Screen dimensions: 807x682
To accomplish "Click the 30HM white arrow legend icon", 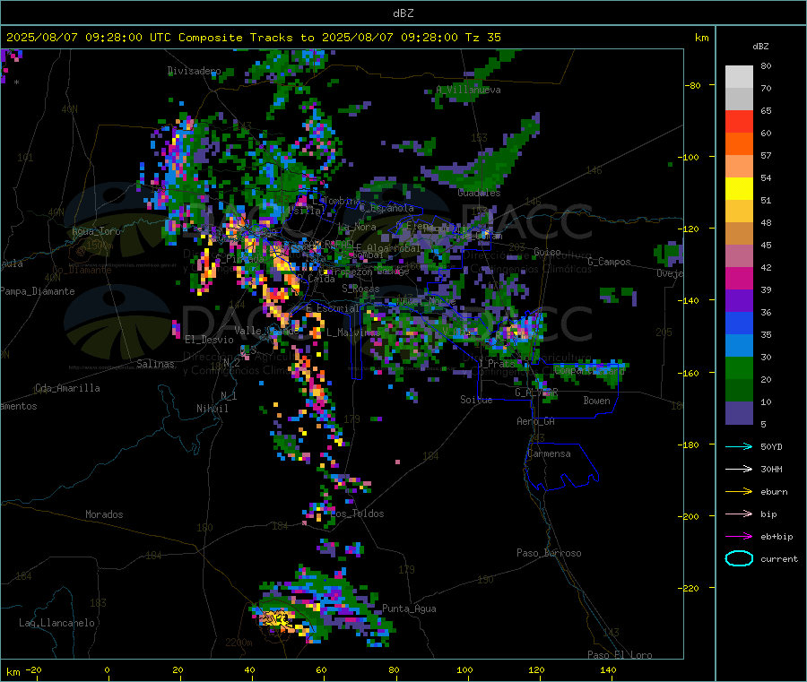I will coord(739,469).
